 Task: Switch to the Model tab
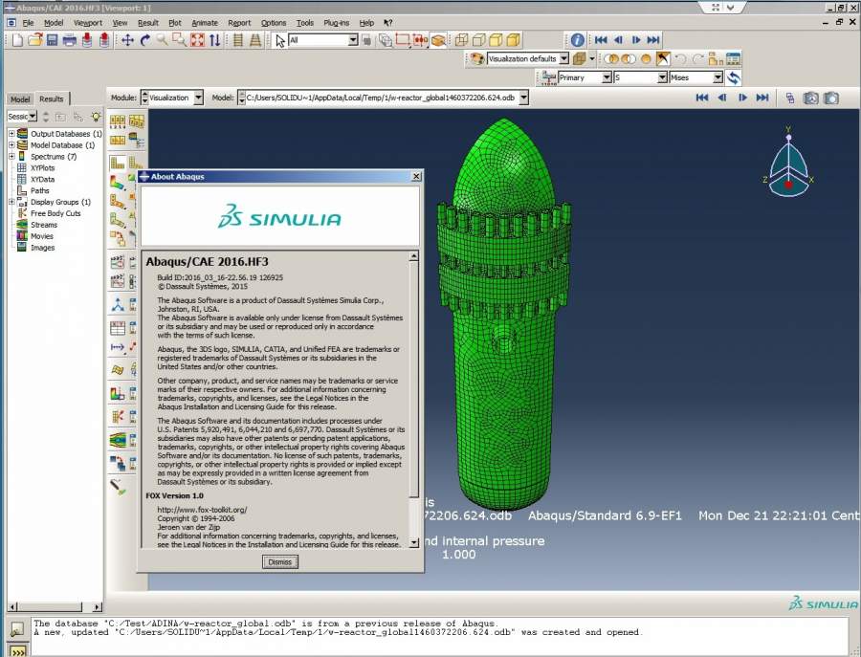[x=20, y=99]
